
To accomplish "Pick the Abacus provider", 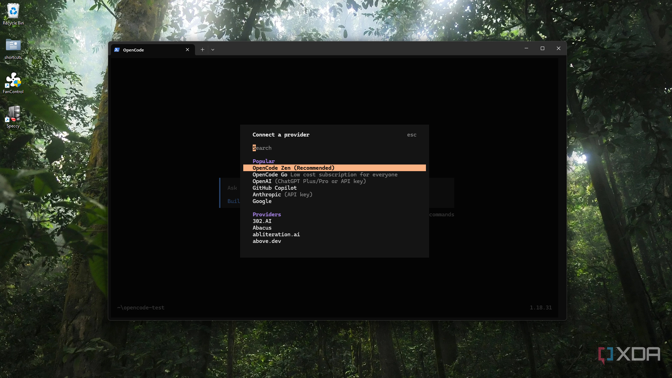I will [334, 228].
